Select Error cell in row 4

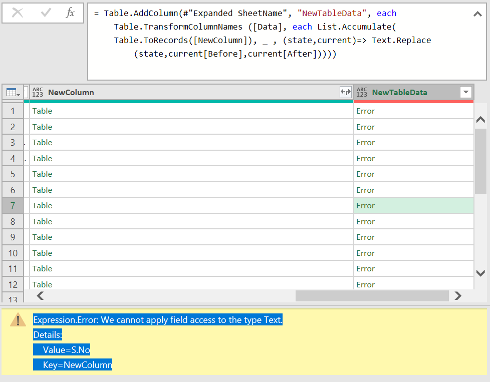pos(414,158)
